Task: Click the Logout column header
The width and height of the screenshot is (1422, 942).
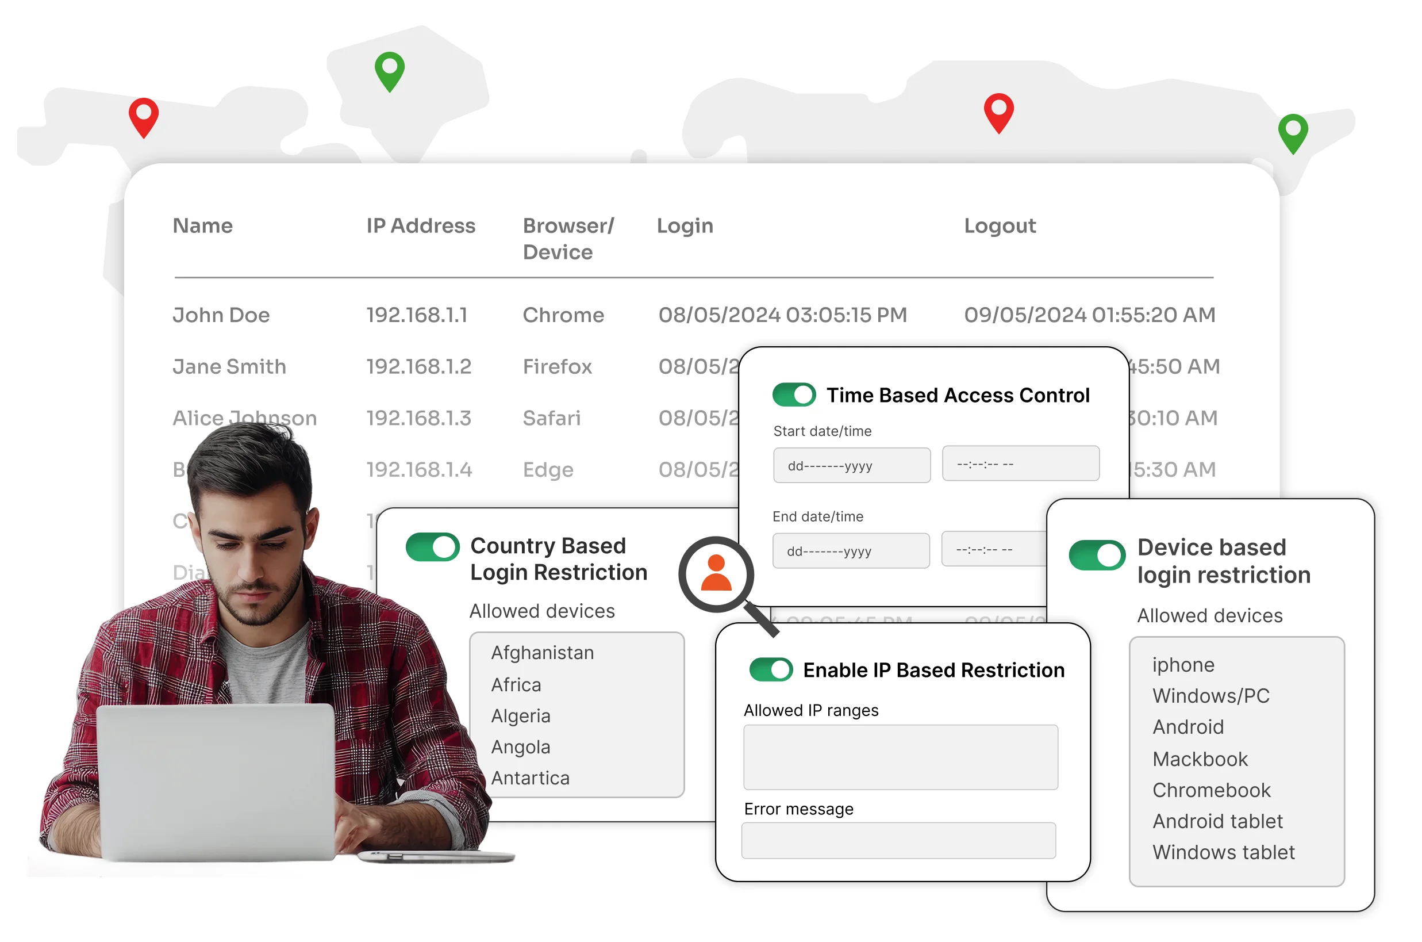Action: click(x=1000, y=227)
